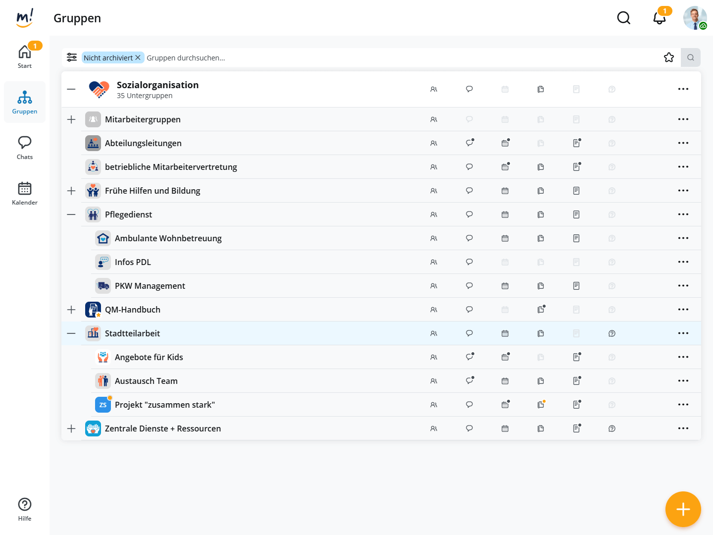This screenshot has height=535, width=713.
Task: Show members of Infos PDL group
Action: [434, 262]
